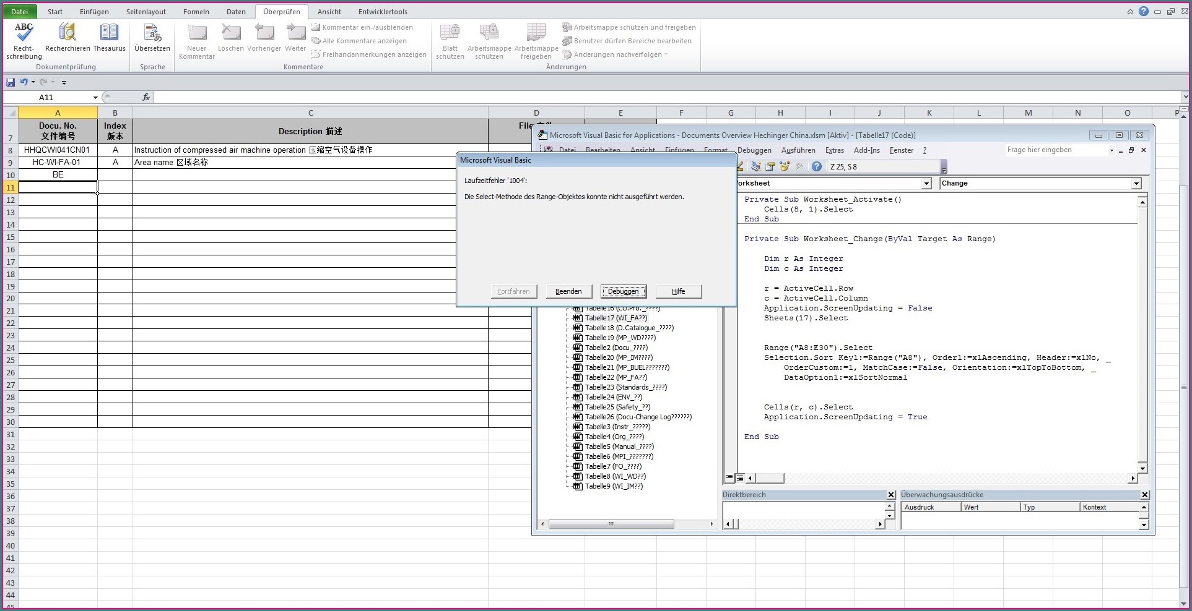Switch to the Daten ribbon tab

[236, 11]
